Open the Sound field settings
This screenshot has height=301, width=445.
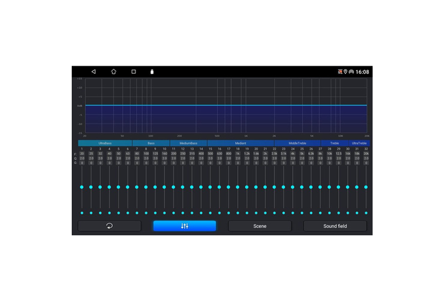(x=335, y=226)
